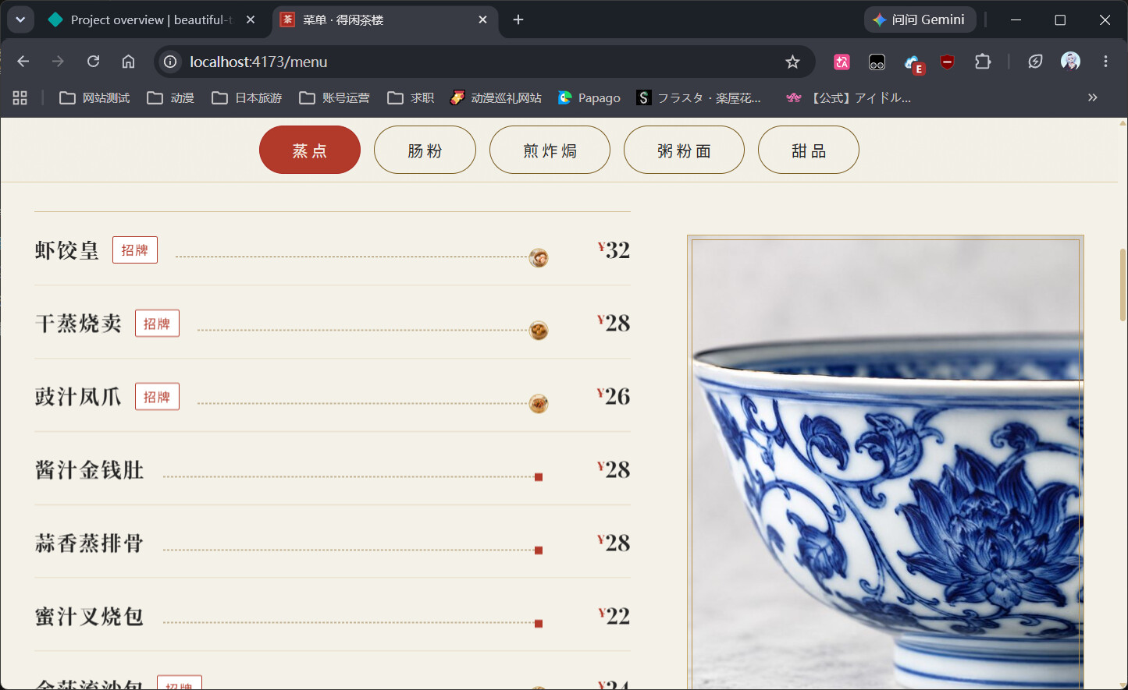Click the 蜜汁叉烧包 dish name
This screenshot has height=690, width=1128.
point(90,617)
